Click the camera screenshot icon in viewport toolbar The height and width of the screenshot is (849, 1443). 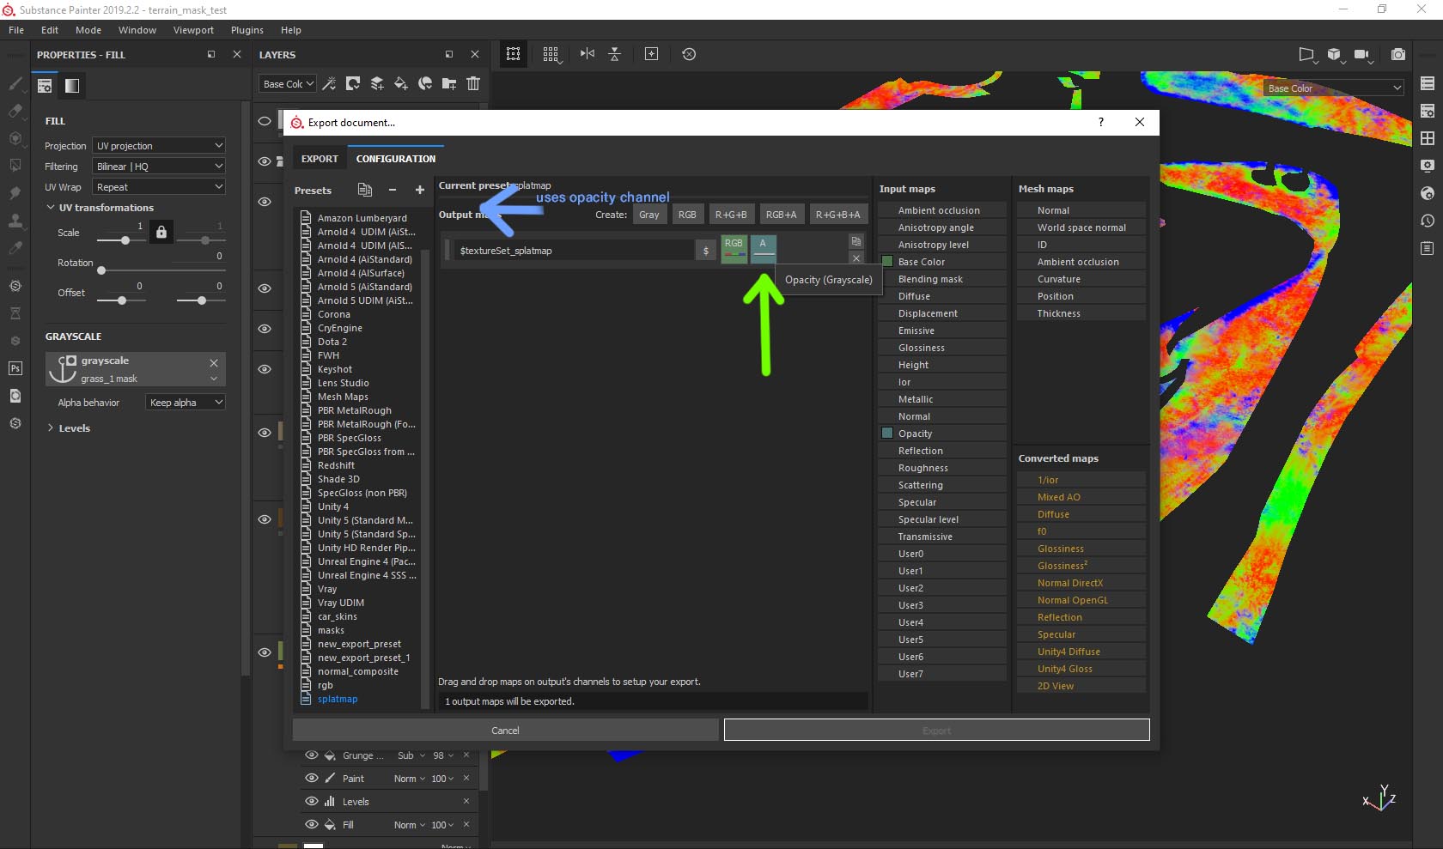[x=1398, y=54]
